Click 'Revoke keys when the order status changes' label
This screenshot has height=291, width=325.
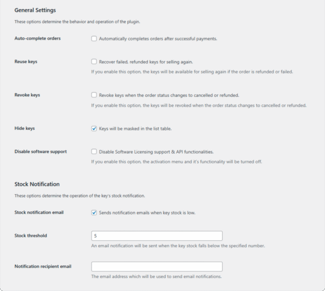168,95
